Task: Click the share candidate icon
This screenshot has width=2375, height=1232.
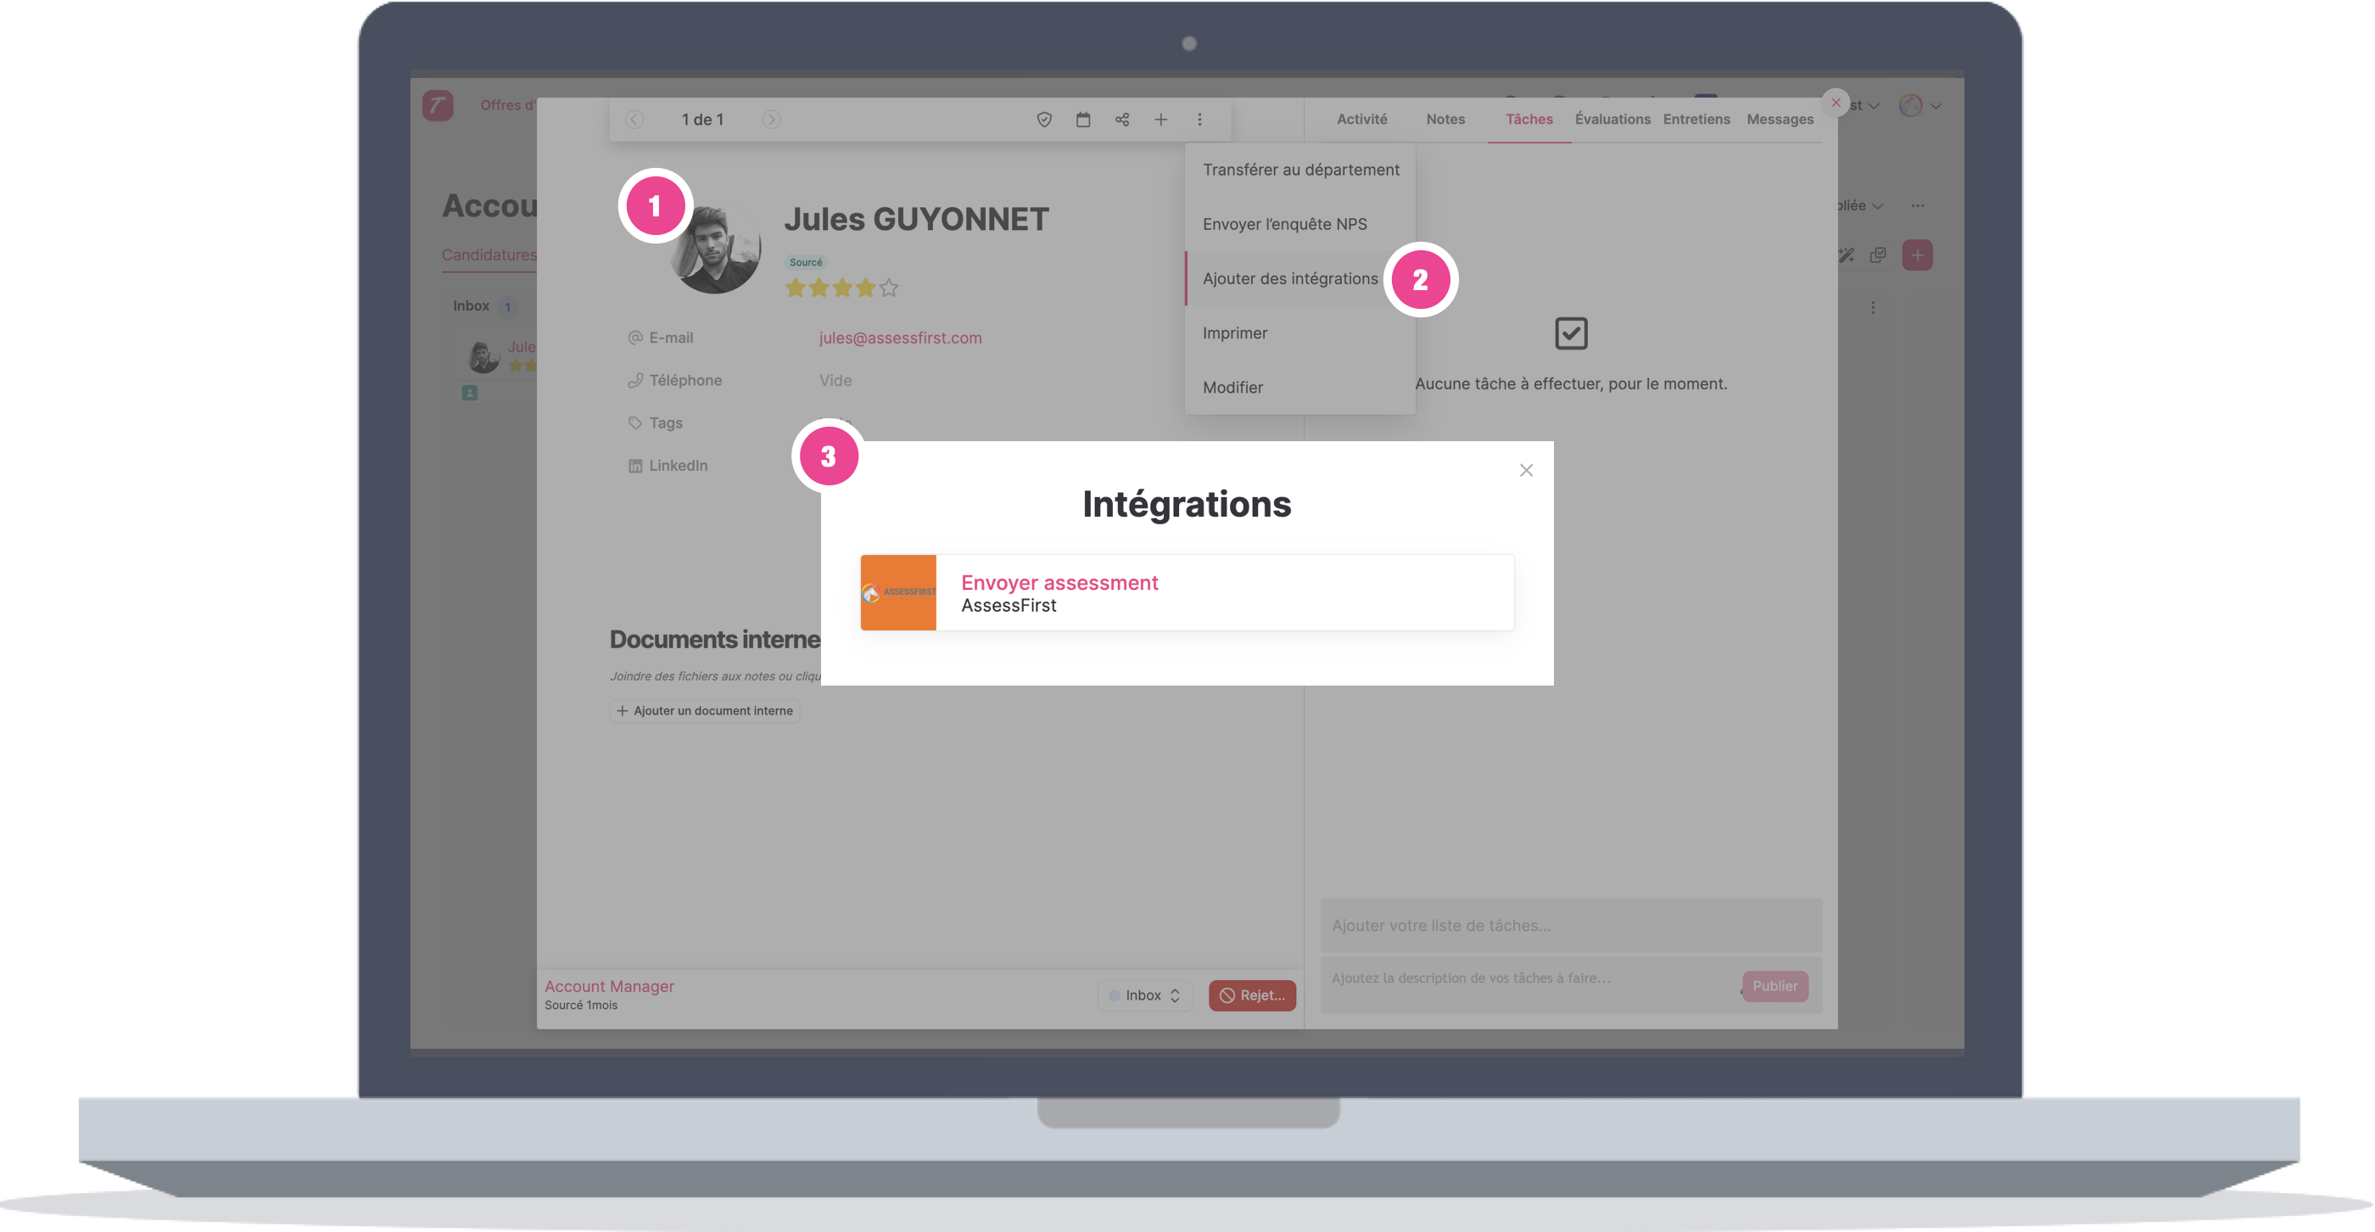Action: [x=1122, y=120]
